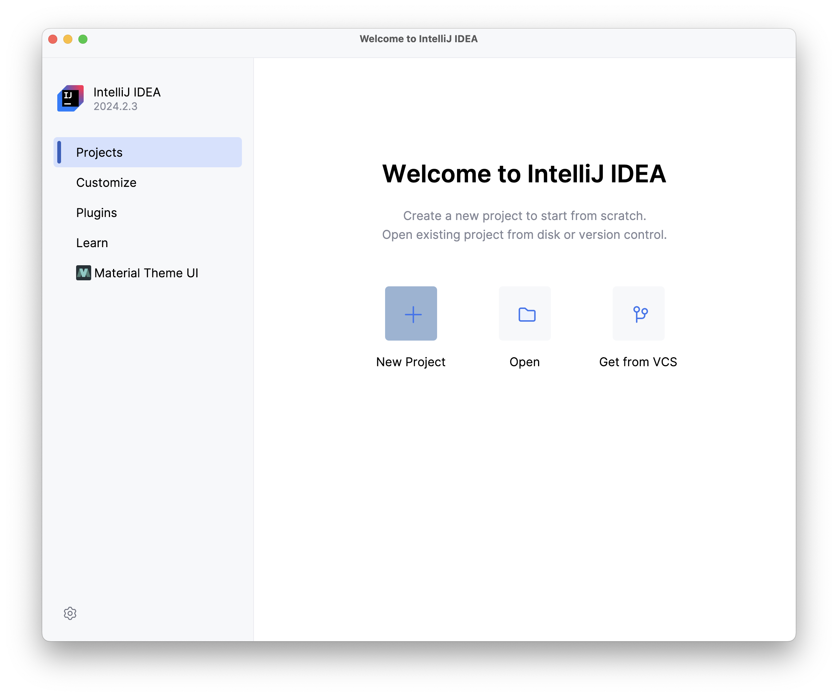The image size is (838, 697).
Task: Select Material Theme UI sidebar entry
Action: point(146,273)
